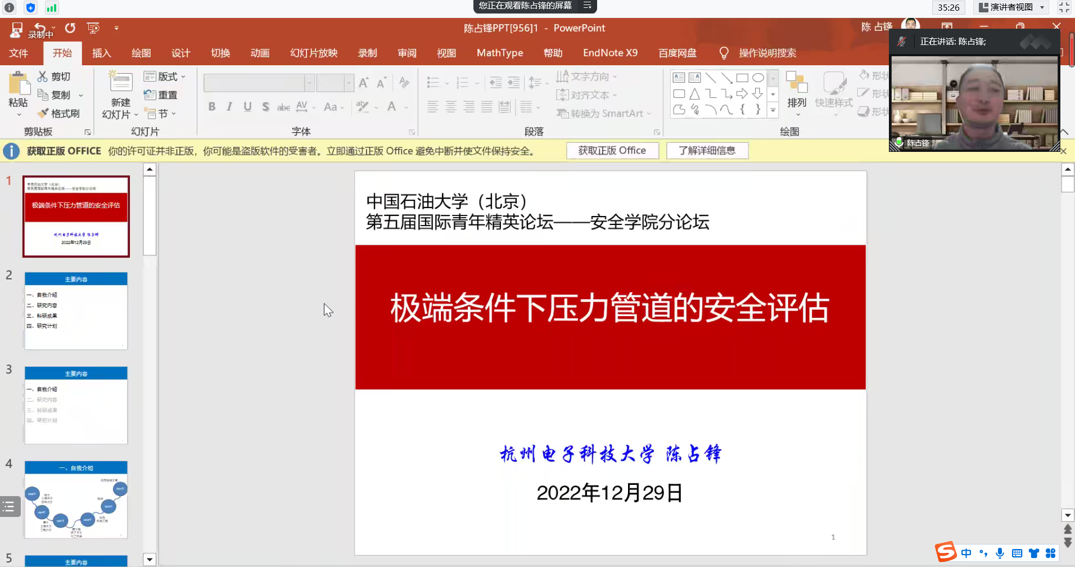Open the Slide Show (幻灯片放映) tab

313,53
